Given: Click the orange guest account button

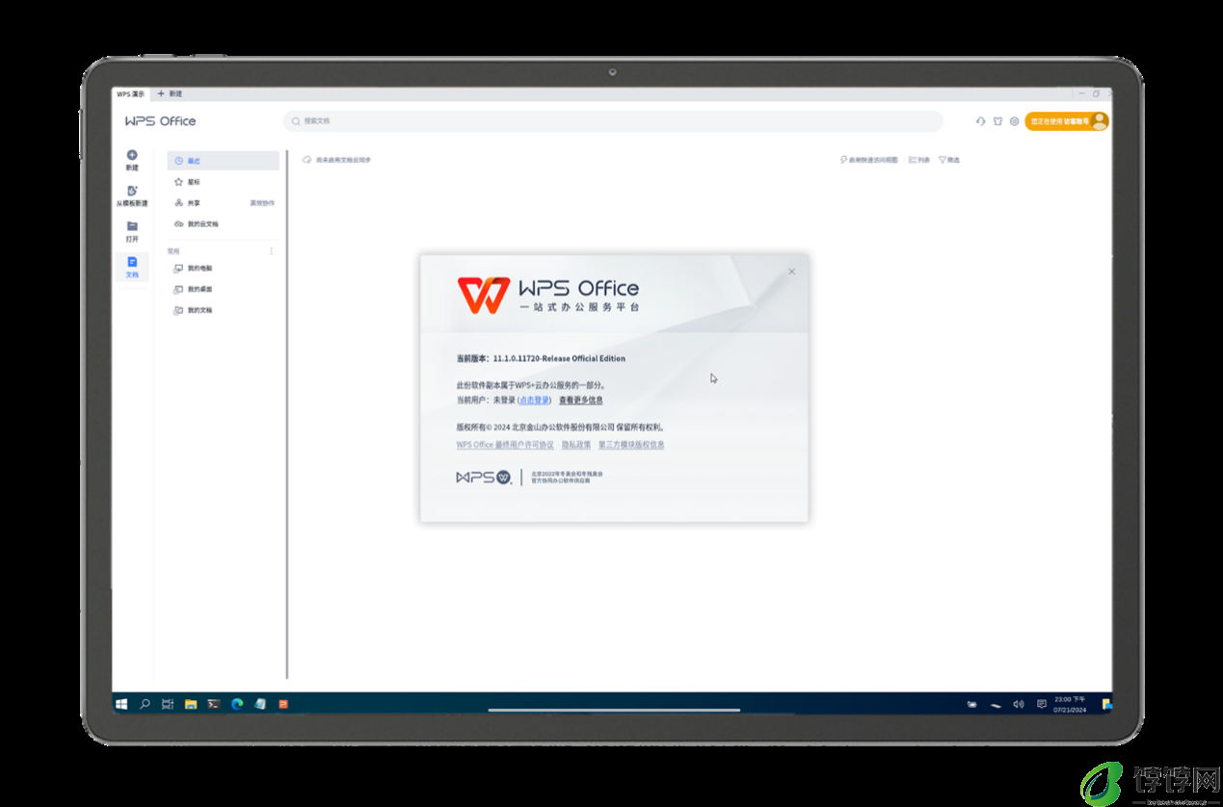Looking at the screenshot, I should coord(1067,121).
